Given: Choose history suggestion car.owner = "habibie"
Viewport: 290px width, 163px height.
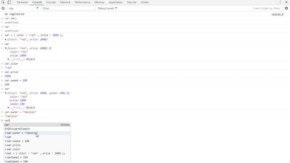Looking at the screenshot, I should (x=37, y=133).
